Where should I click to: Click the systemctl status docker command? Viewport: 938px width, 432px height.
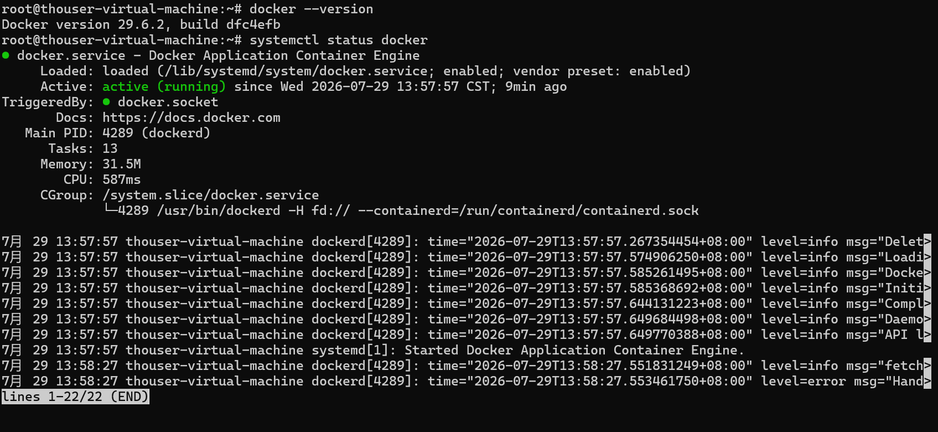pyautogui.click(x=339, y=40)
